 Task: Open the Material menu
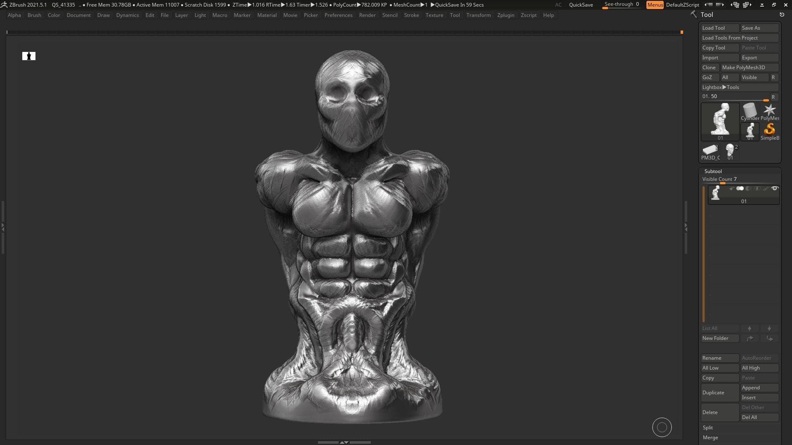pyautogui.click(x=267, y=15)
